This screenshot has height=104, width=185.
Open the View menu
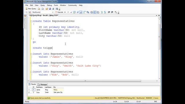pyautogui.click(x=37, y=5)
